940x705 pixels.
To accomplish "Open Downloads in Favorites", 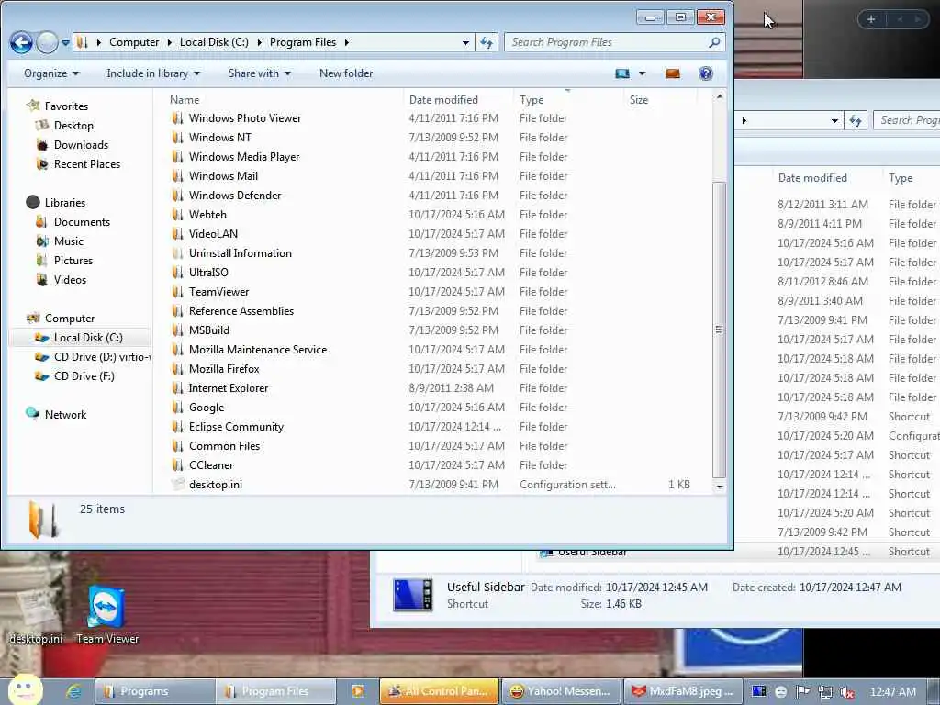I will pyautogui.click(x=81, y=144).
